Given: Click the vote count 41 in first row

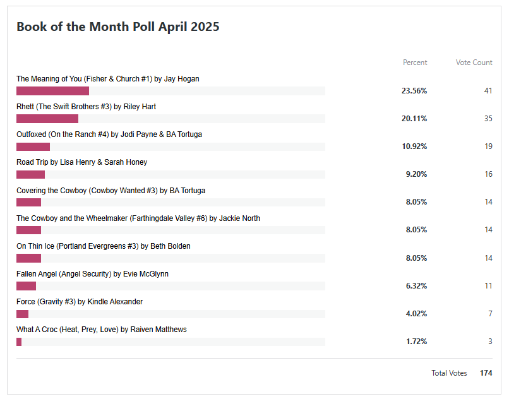Looking at the screenshot, I should coord(488,91).
